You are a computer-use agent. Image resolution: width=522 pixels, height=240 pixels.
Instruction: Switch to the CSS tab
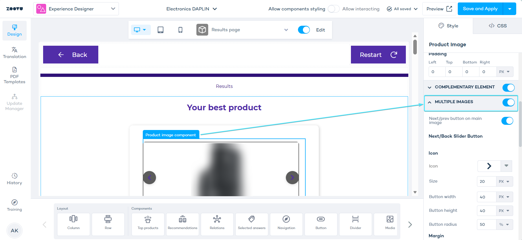[497, 26]
